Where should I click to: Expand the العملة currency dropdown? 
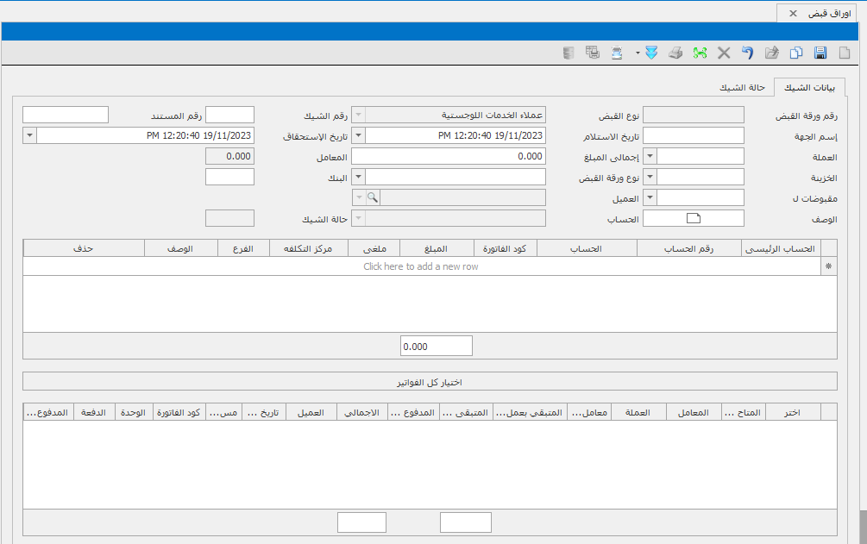coord(651,156)
